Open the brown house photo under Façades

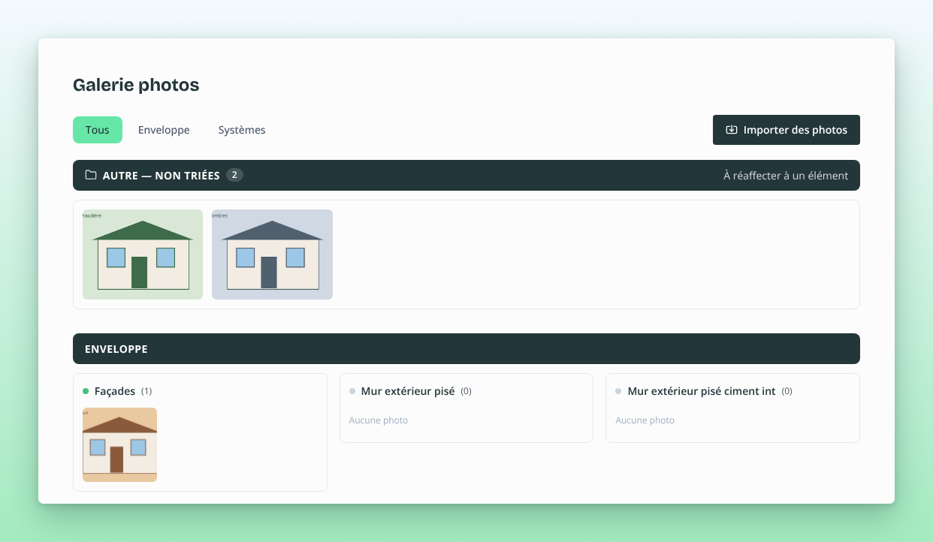click(119, 444)
